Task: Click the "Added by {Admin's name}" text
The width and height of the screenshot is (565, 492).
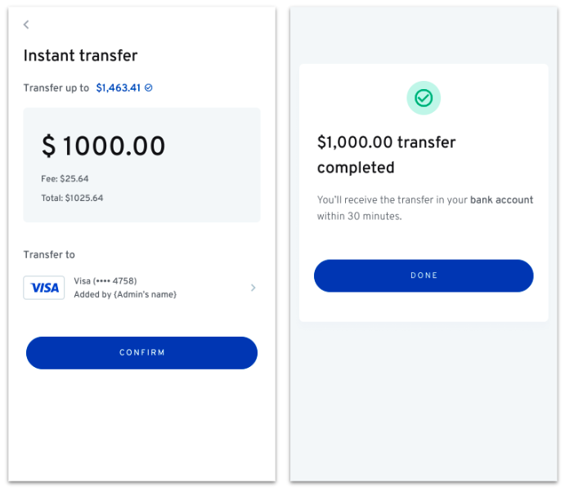Action: point(125,294)
